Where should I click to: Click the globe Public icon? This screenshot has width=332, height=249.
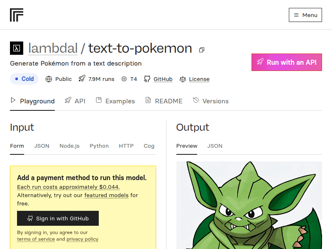(49, 79)
